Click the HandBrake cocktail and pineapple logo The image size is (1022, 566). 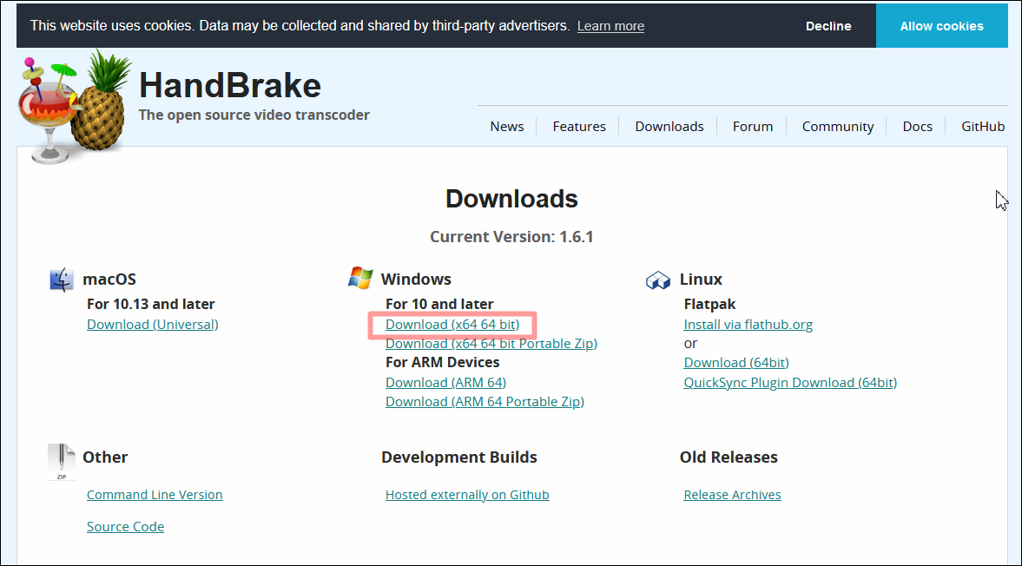click(x=75, y=108)
